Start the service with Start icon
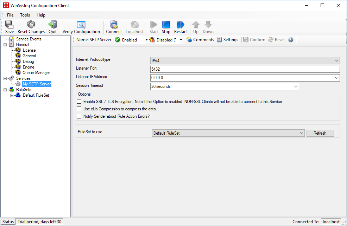This screenshot has width=347, height=226. point(153,25)
